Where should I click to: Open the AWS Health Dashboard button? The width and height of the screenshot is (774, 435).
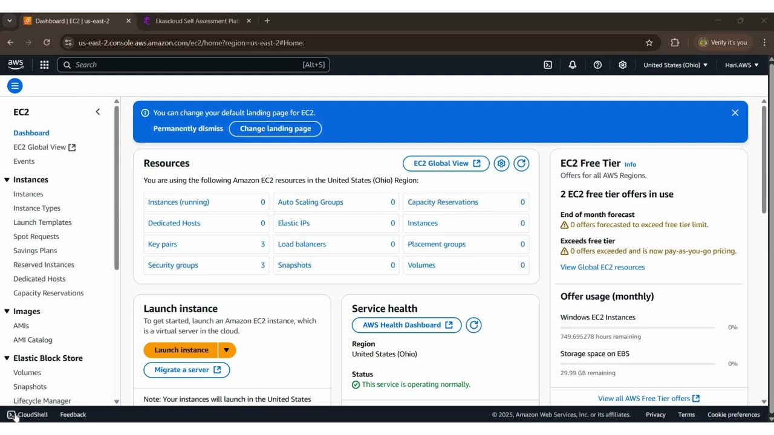coord(407,325)
